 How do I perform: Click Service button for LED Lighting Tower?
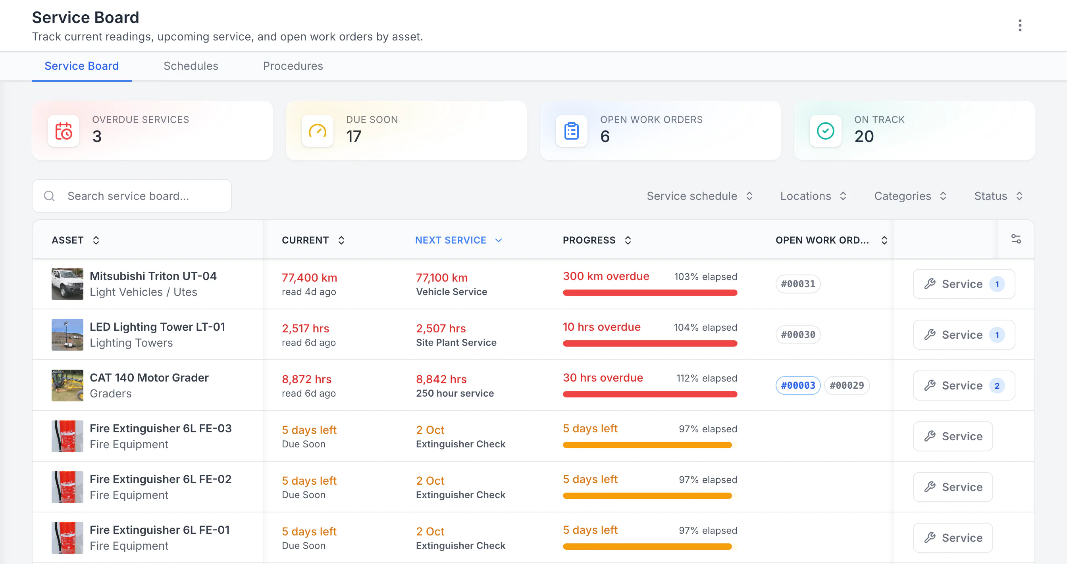(x=964, y=335)
